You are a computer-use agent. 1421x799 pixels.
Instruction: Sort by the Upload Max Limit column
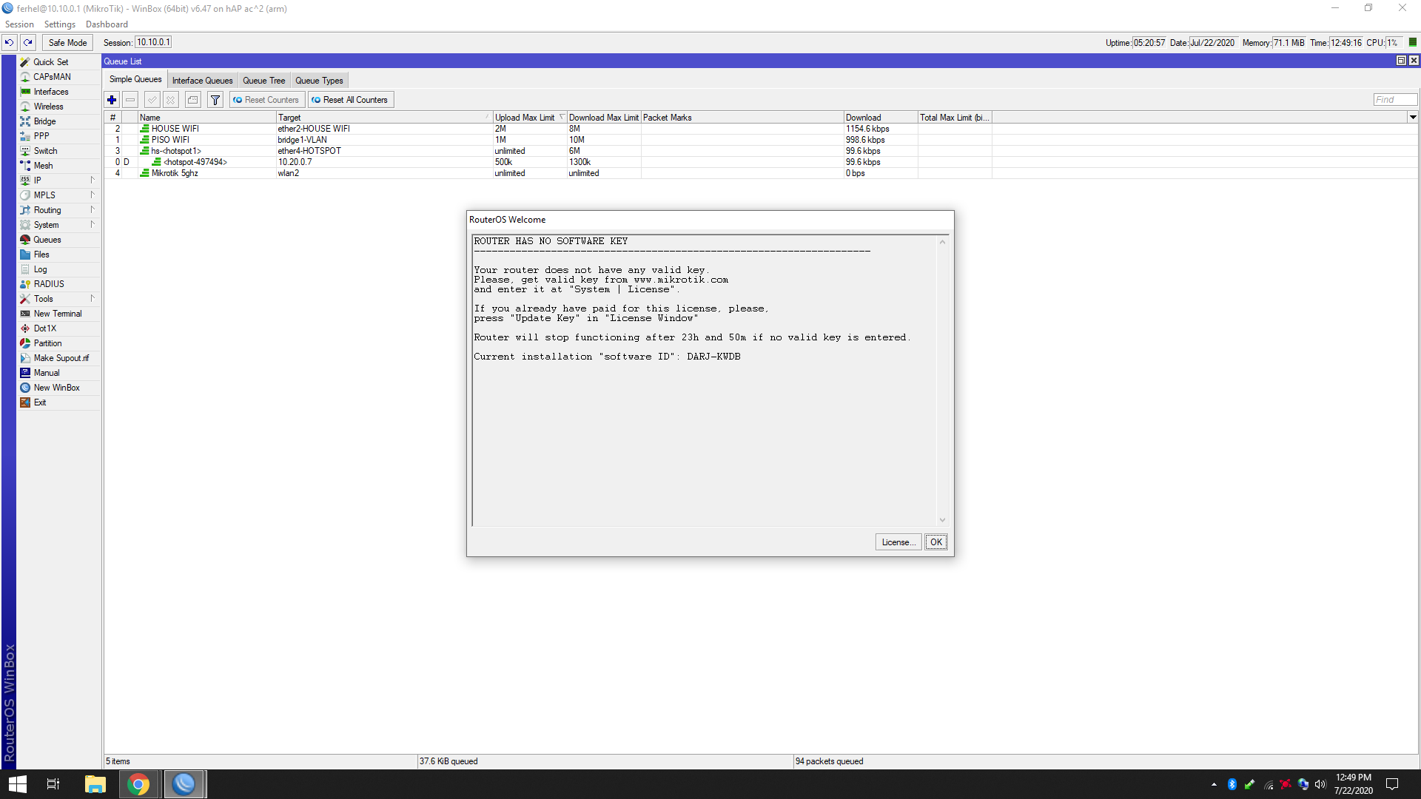(x=529, y=118)
